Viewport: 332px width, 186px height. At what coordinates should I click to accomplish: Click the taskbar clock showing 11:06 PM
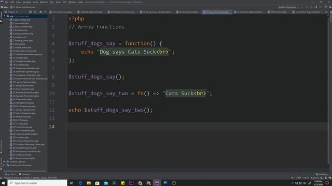[318, 183]
